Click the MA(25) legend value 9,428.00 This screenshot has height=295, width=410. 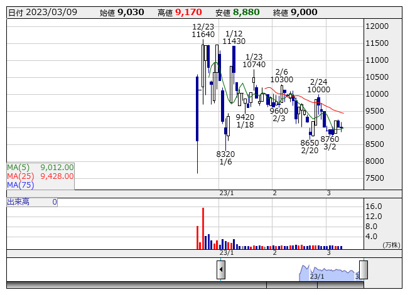tap(57, 176)
